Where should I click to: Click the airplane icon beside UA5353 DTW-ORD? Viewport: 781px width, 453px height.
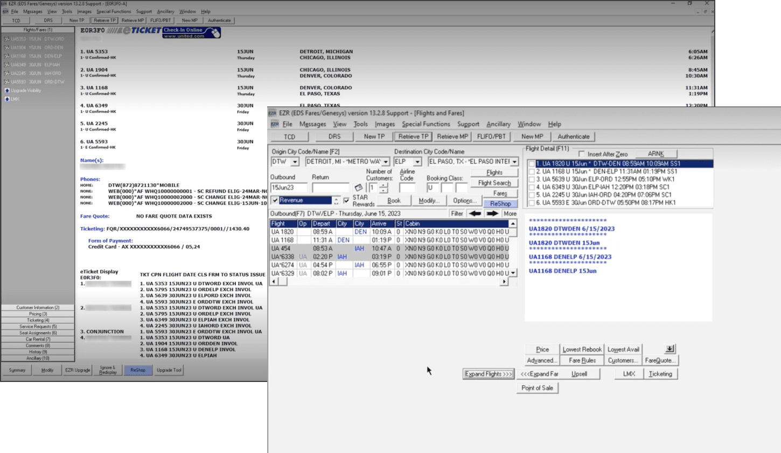[x=7, y=39]
